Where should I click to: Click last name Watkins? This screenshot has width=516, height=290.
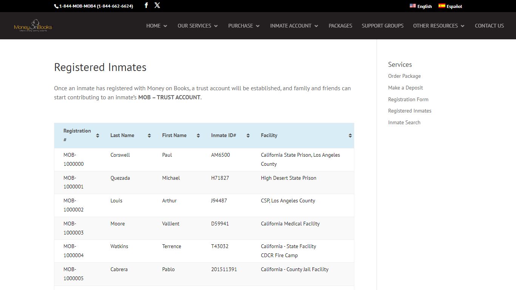pos(119,246)
